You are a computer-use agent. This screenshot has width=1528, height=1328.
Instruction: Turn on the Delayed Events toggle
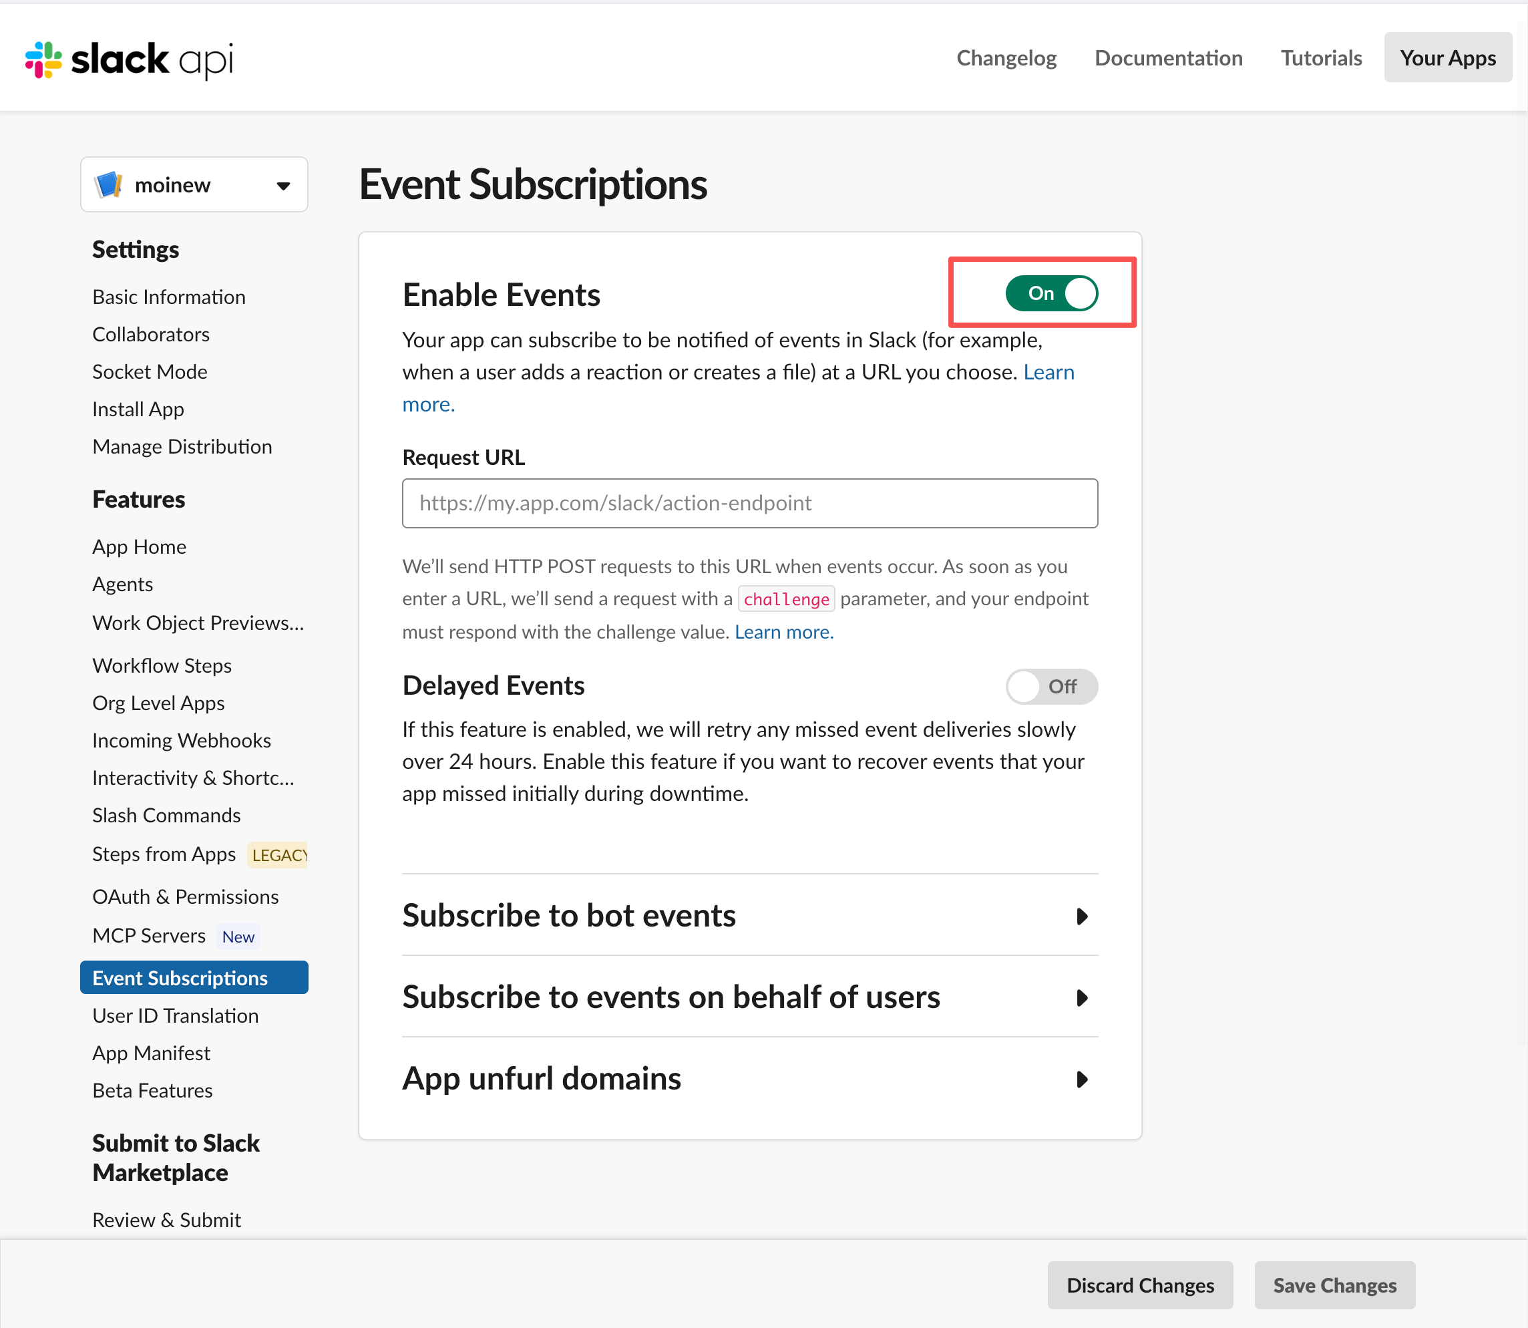click(x=1050, y=686)
